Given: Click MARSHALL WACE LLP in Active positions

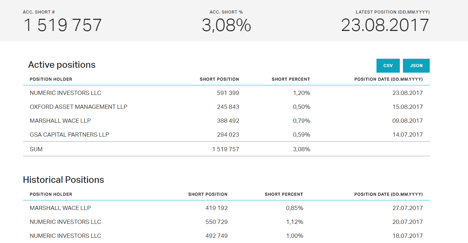Looking at the screenshot, I should tap(60, 121).
